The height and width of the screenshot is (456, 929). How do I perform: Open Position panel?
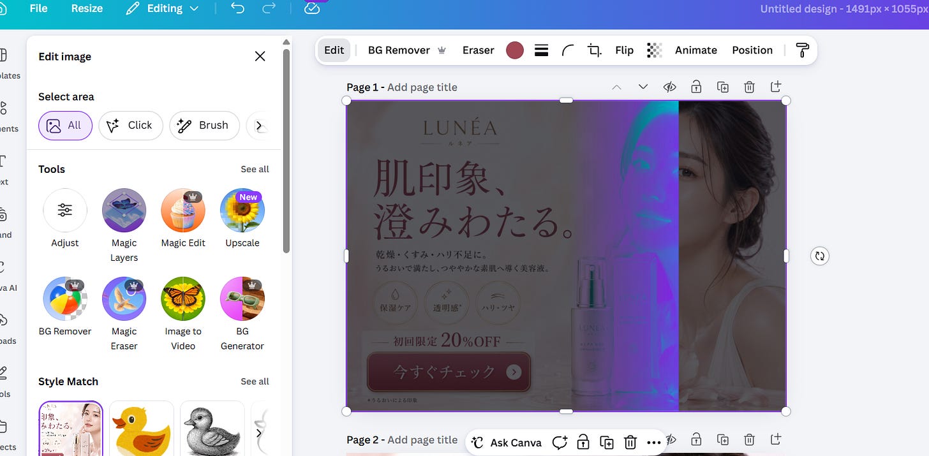752,50
